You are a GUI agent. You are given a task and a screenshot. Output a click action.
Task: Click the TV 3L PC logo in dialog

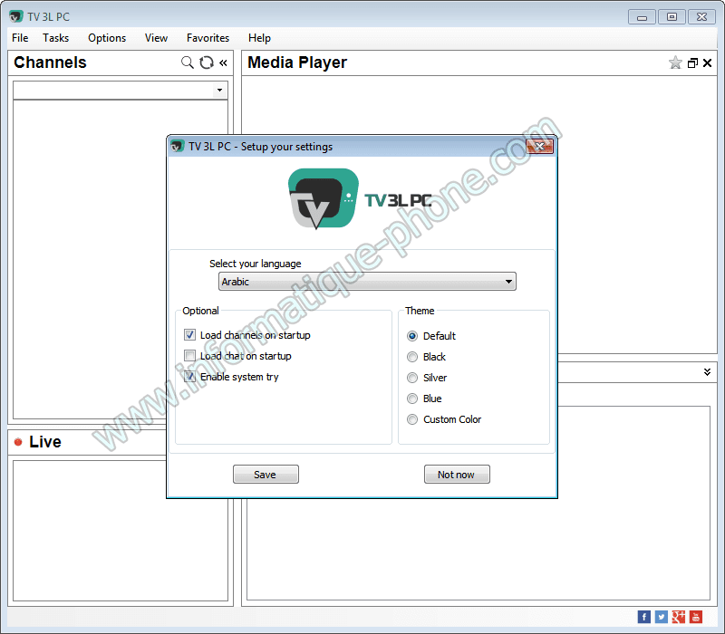tap(360, 198)
